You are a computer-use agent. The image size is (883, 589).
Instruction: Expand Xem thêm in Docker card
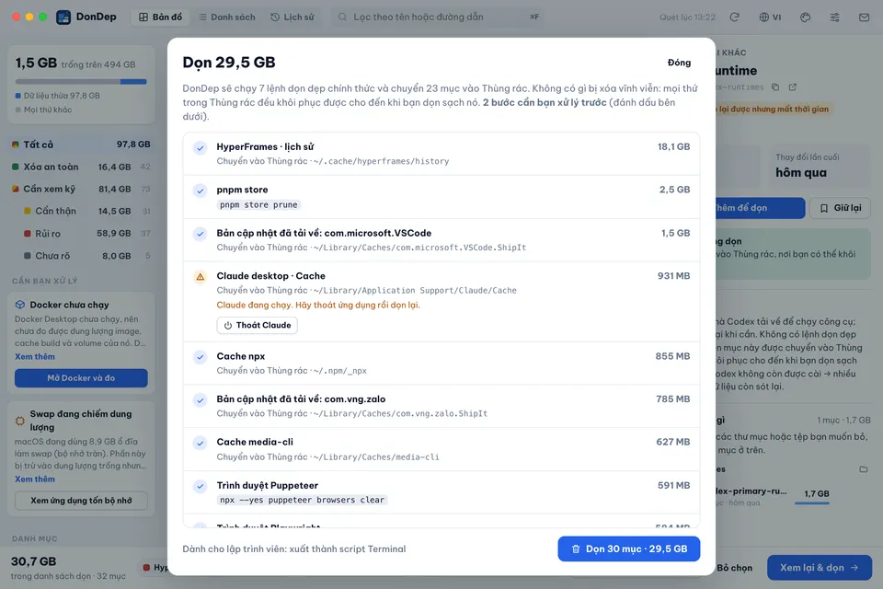35,357
